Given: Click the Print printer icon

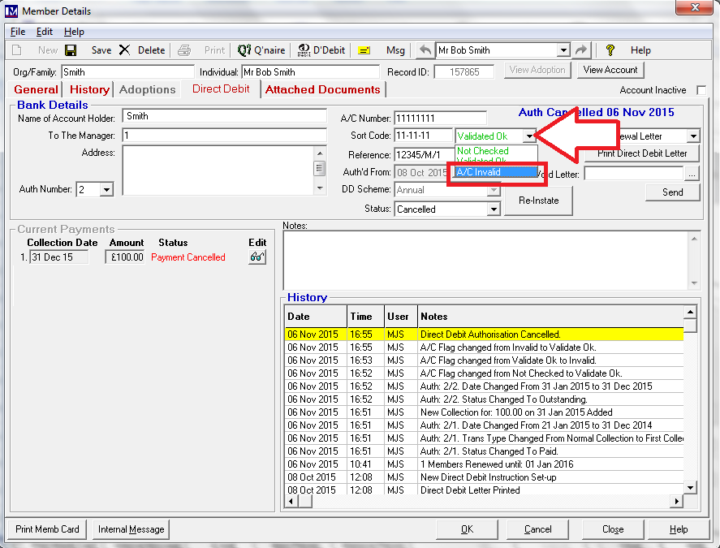Looking at the screenshot, I should pyautogui.click(x=184, y=50).
